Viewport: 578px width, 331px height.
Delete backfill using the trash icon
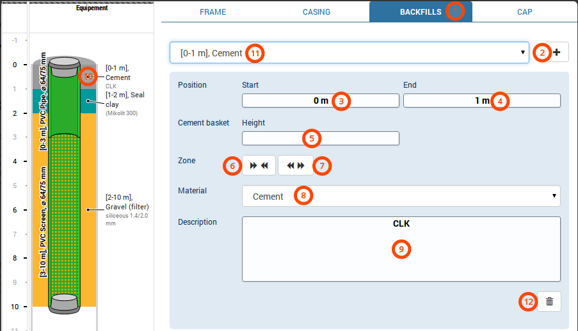pos(549,302)
